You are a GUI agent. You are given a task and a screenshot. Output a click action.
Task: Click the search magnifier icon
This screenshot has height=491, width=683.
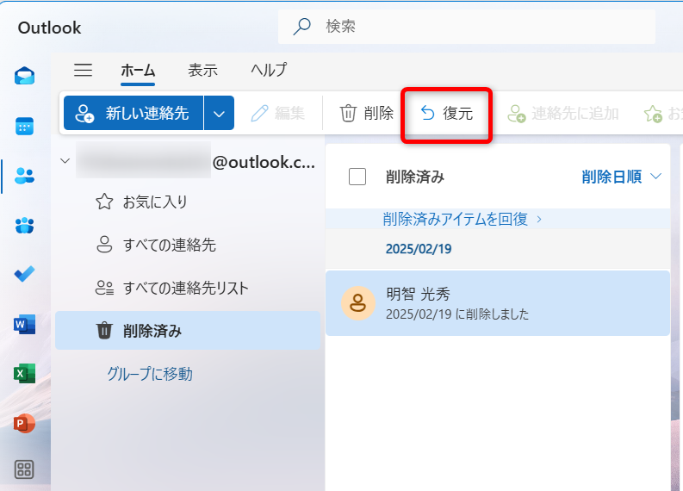pyautogui.click(x=301, y=27)
